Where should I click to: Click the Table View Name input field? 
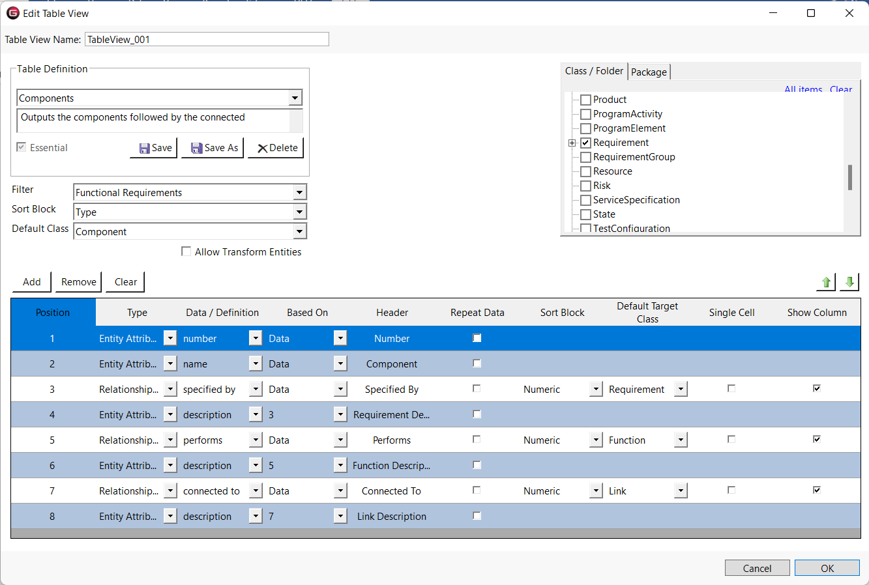[x=207, y=40]
